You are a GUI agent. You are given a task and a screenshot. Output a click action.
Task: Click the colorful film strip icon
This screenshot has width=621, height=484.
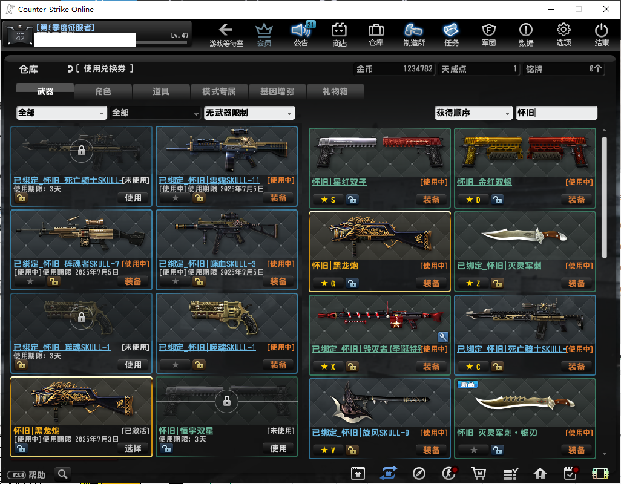coord(600,473)
